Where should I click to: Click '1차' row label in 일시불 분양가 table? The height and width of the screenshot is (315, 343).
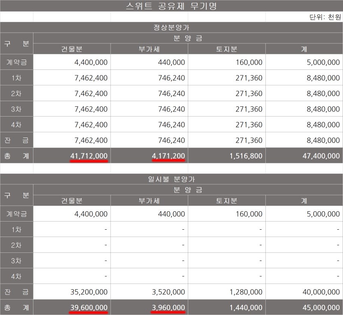tap(17, 230)
